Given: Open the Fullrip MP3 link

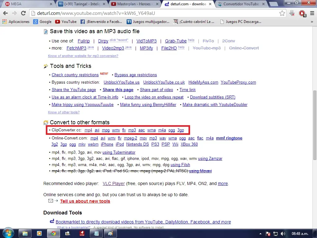Looking at the screenshot, I should pos(84,41).
